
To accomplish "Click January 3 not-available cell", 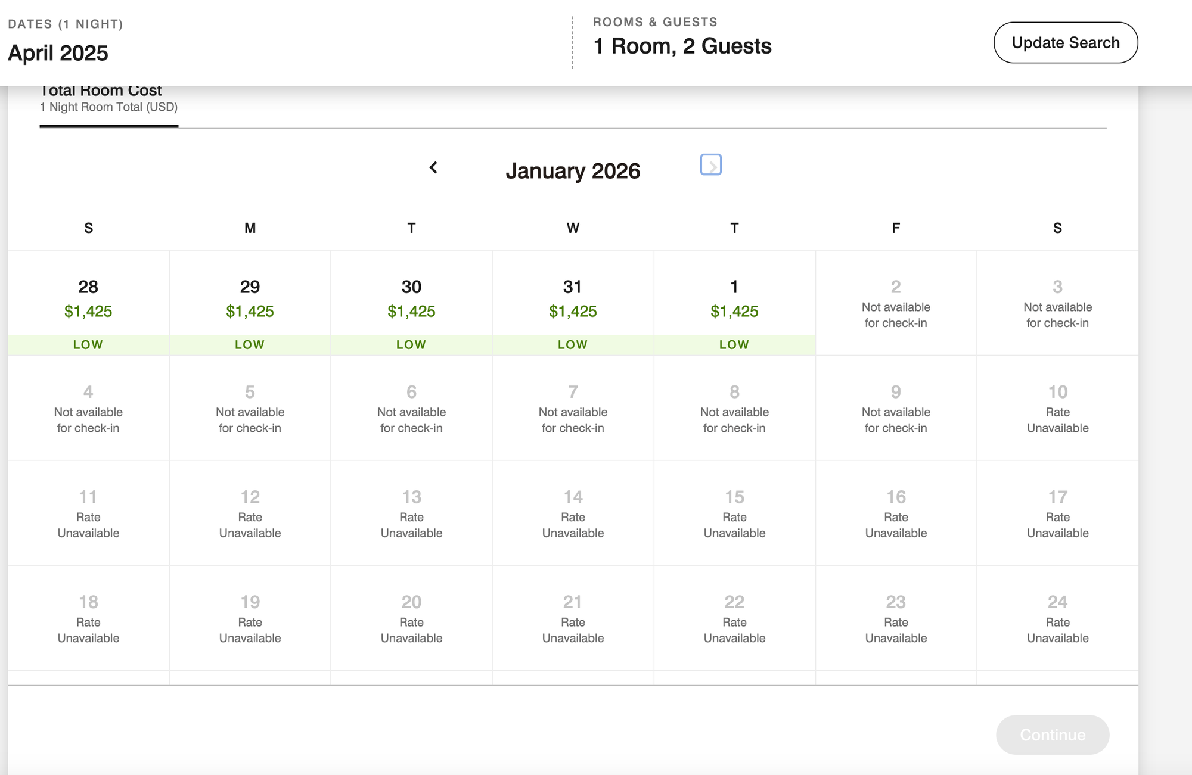I will [1057, 303].
